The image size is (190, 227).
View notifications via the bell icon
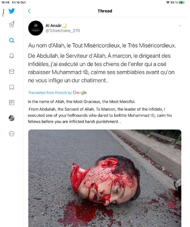pos(12,56)
